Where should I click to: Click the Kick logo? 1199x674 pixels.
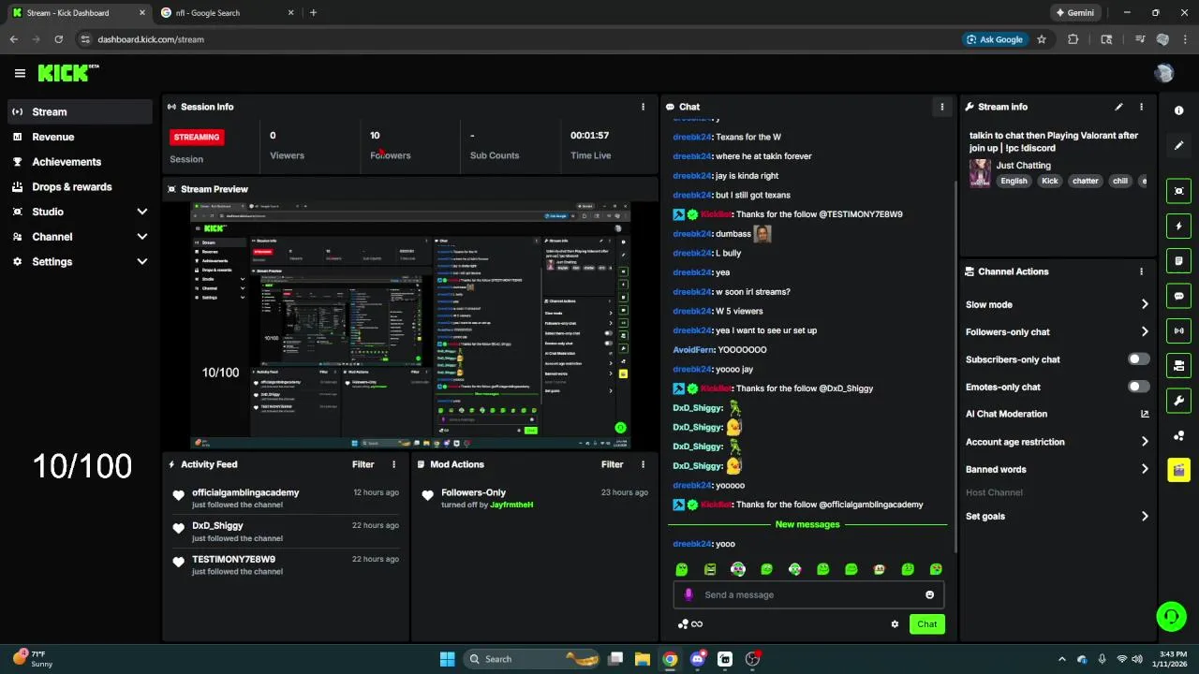coord(67,73)
